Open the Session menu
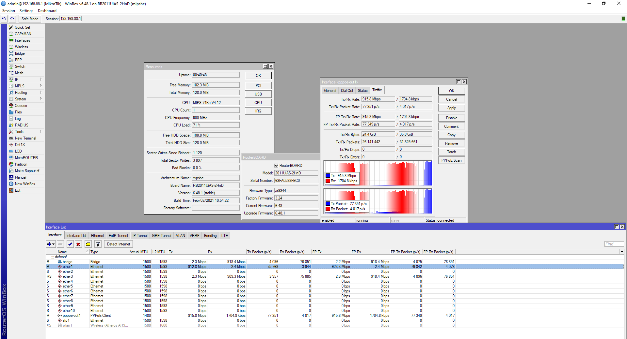The height and width of the screenshot is (339, 627). [x=8, y=11]
